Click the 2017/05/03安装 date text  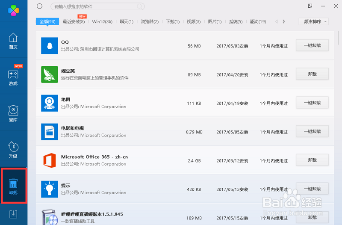(232, 46)
